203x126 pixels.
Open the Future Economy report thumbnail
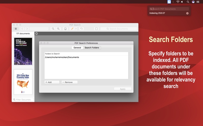(23, 51)
